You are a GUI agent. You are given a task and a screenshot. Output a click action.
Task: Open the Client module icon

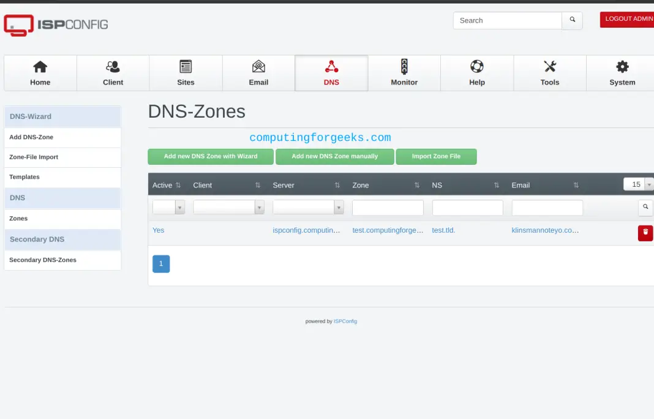(x=113, y=67)
